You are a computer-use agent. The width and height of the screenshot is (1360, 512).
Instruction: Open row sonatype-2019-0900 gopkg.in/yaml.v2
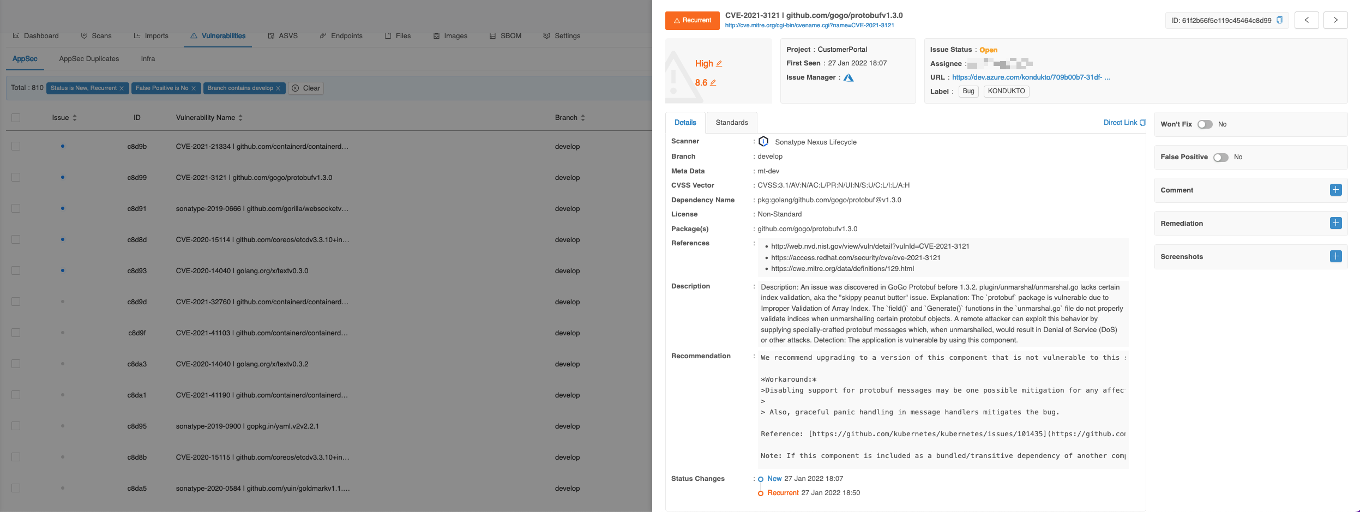(247, 426)
